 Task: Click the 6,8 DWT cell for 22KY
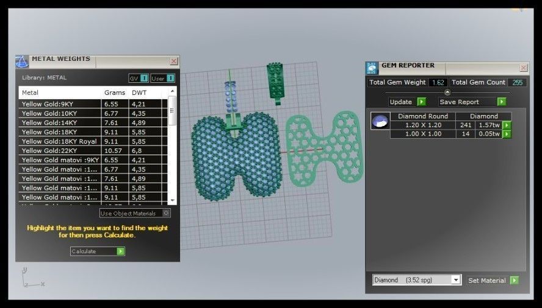tap(145, 150)
